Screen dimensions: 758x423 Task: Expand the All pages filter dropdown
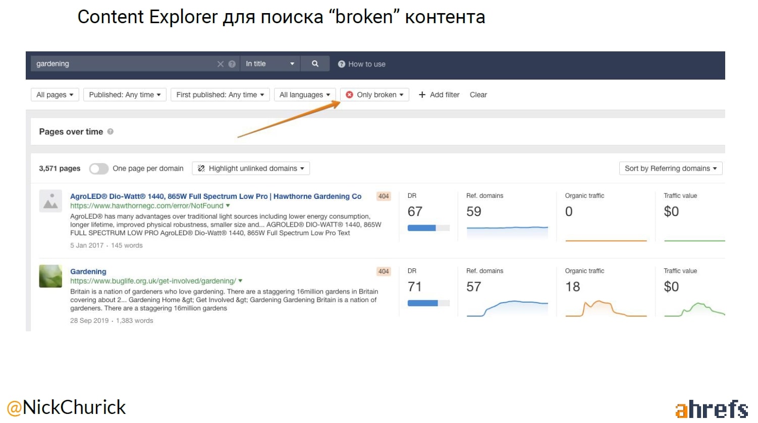(x=55, y=95)
